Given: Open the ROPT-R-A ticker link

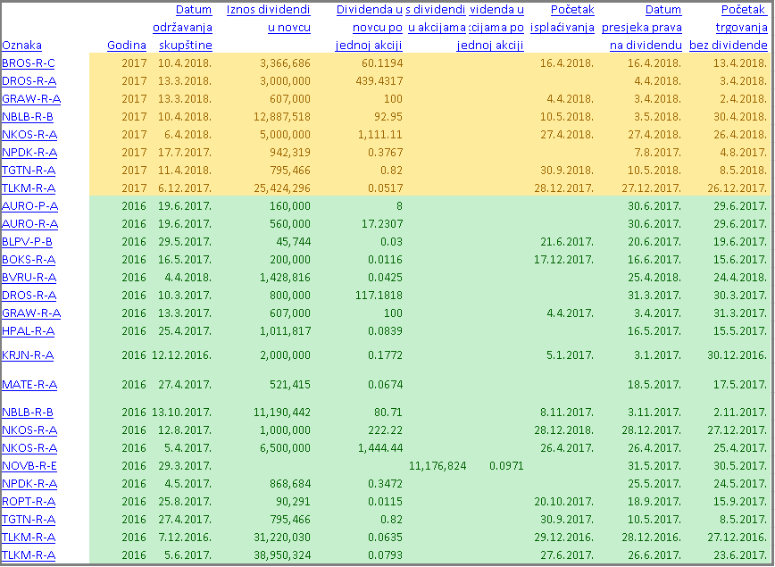Looking at the screenshot, I should coord(29,502).
